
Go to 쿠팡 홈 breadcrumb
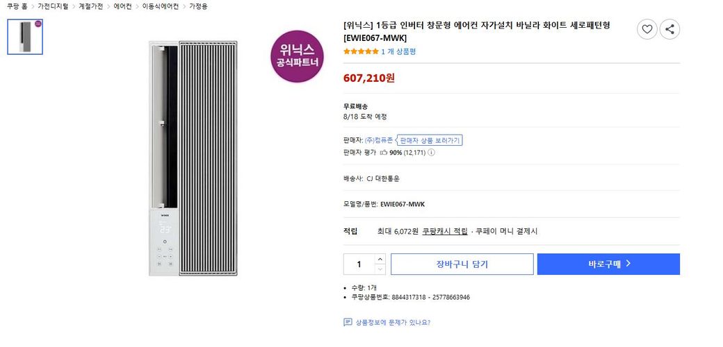point(17,6)
